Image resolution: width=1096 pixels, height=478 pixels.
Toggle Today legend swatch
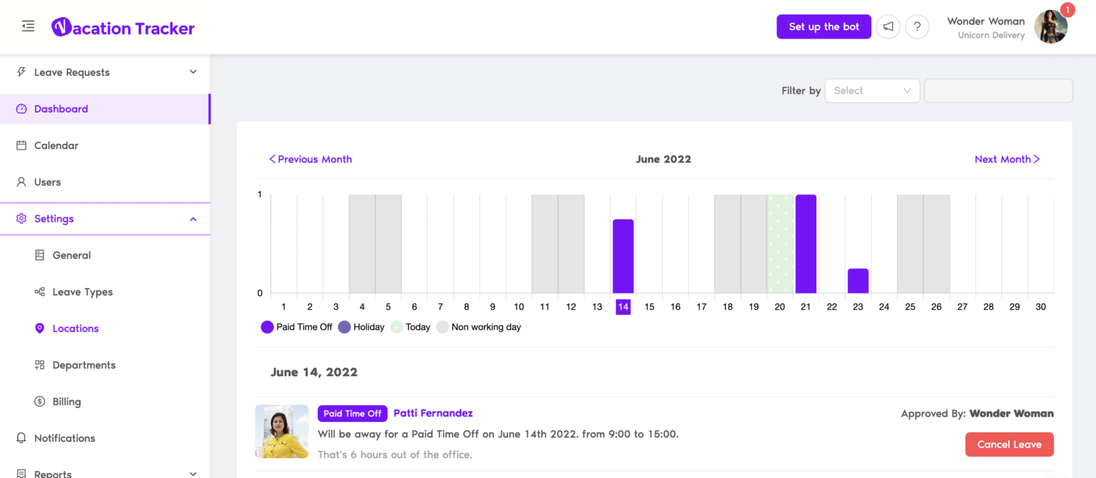pos(397,327)
